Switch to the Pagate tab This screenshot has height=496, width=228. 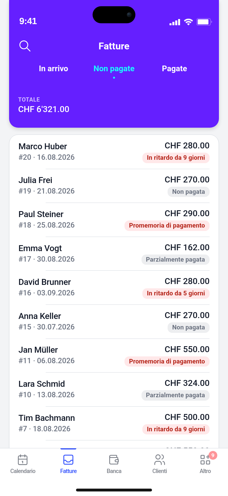coord(174,69)
